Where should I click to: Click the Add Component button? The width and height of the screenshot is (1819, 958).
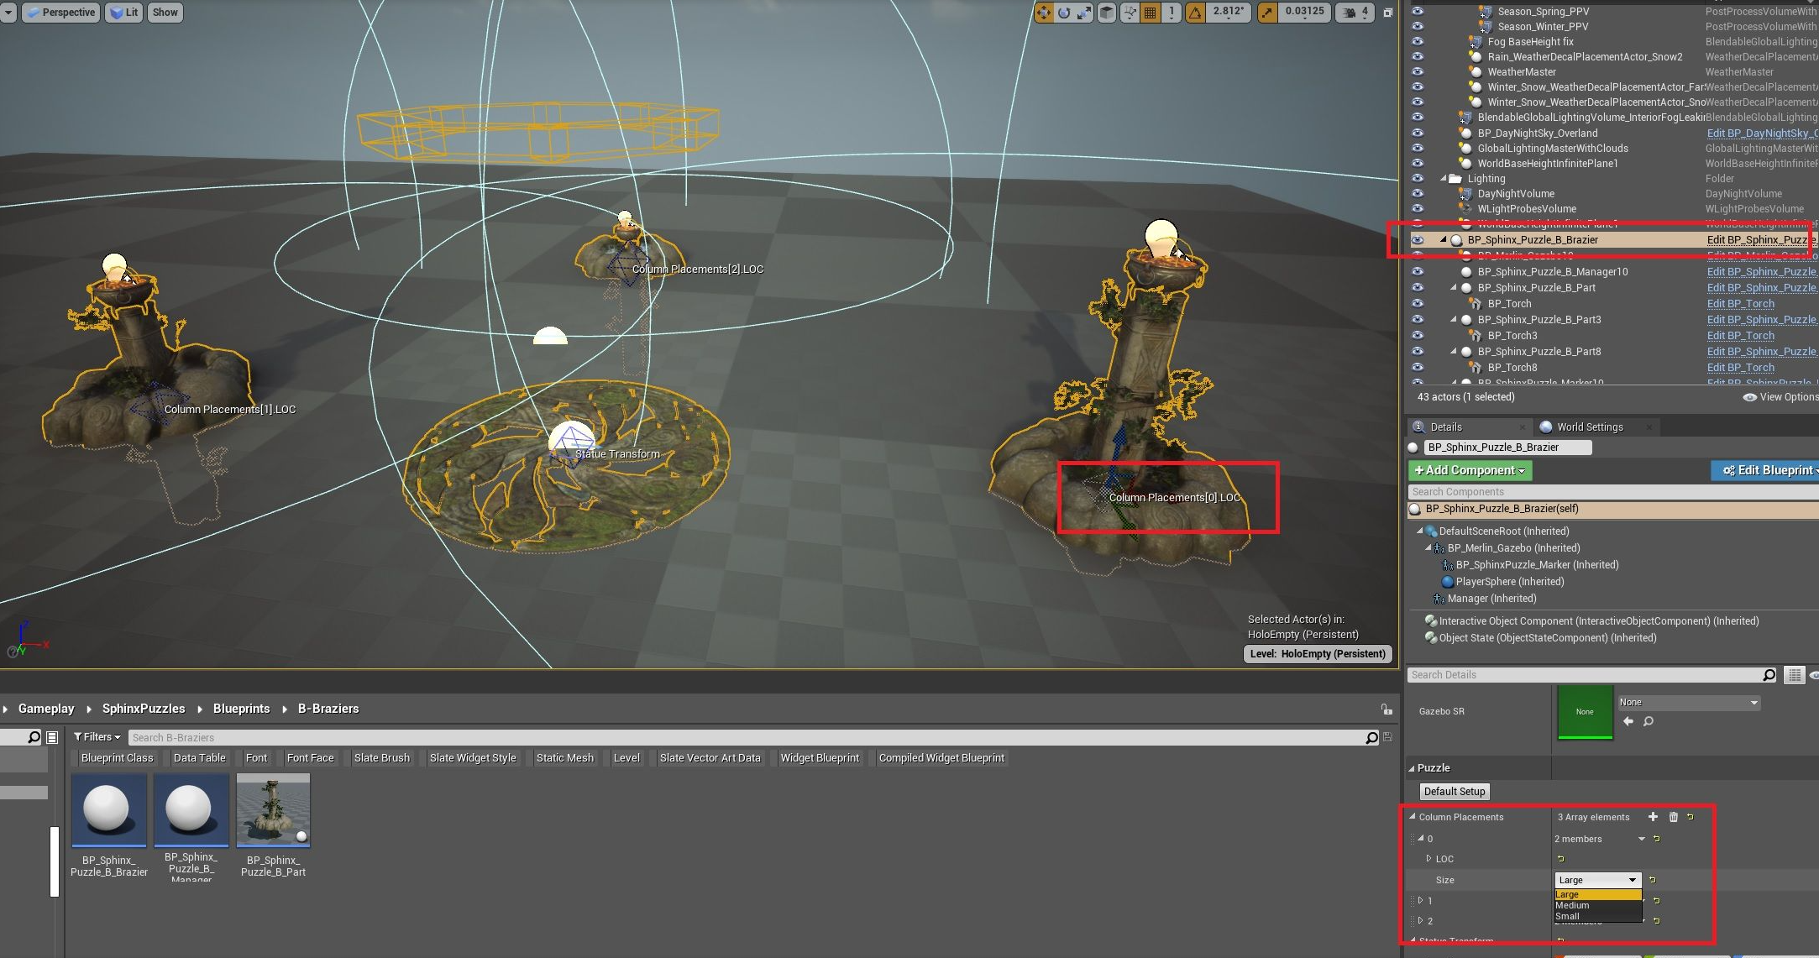tap(1470, 471)
